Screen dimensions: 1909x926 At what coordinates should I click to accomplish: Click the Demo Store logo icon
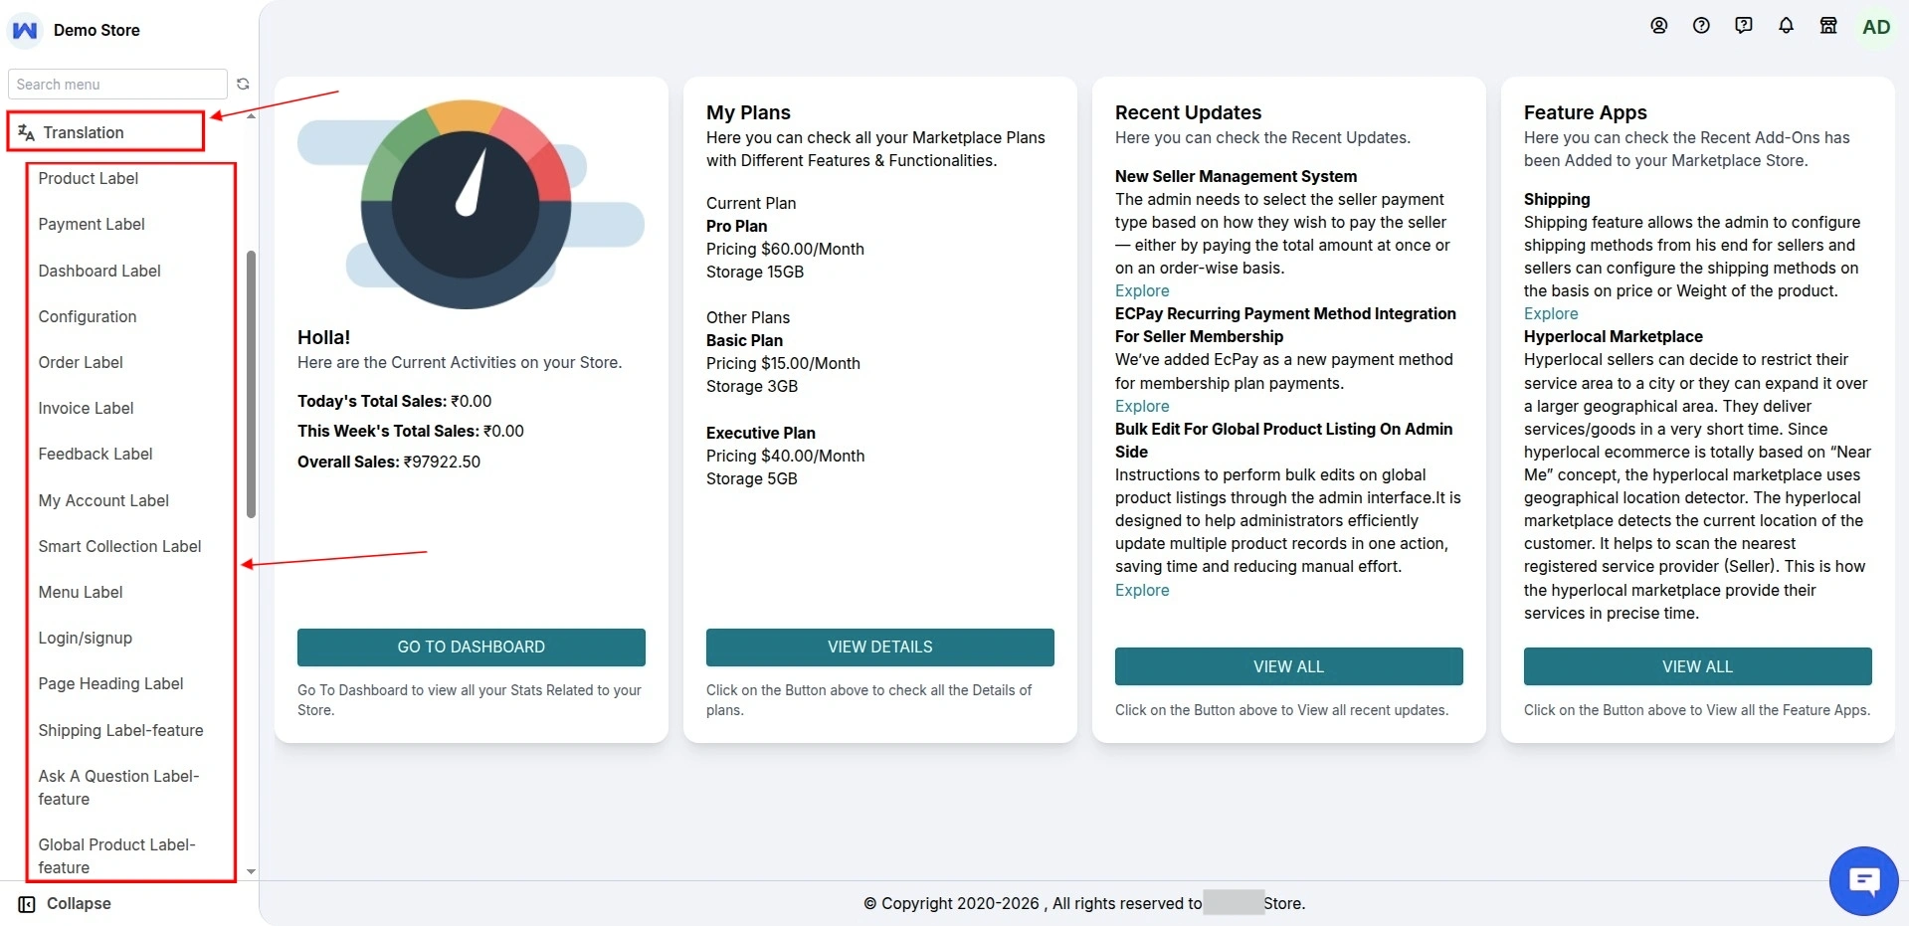[x=25, y=30]
